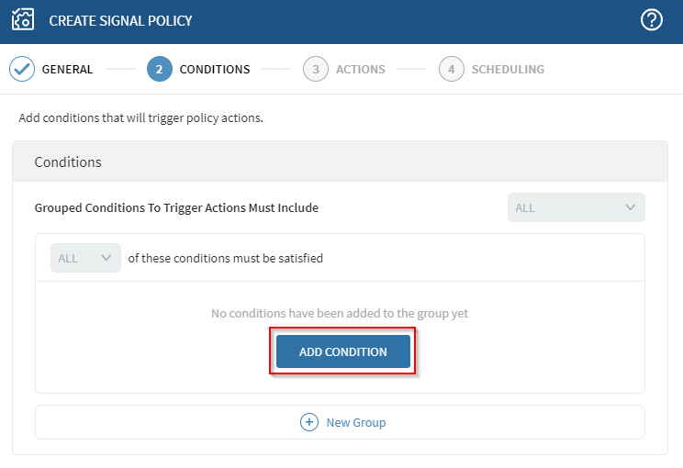Click the signal policy icon in header
Screen dimensions: 683x468
(22, 20)
